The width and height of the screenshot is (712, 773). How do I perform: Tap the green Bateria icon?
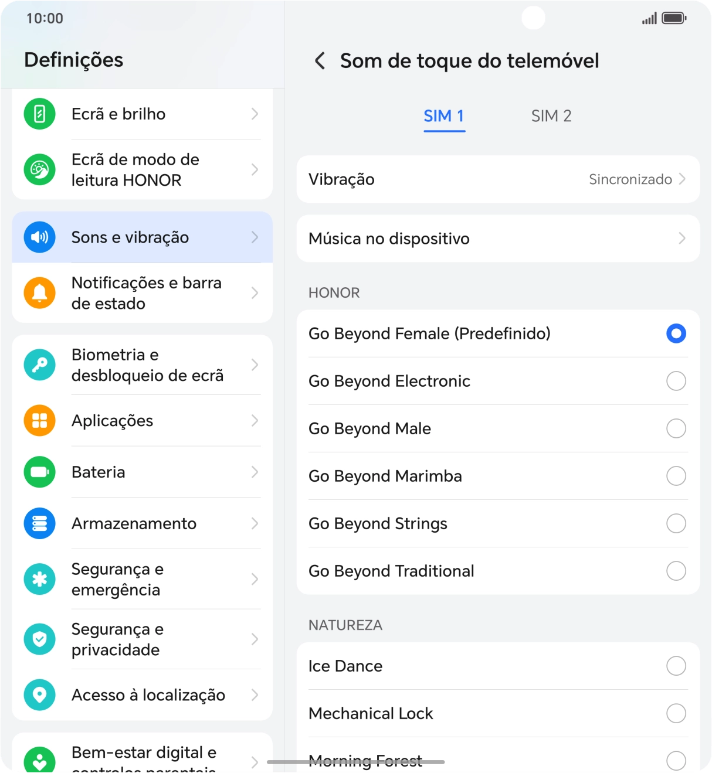click(x=40, y=472)
